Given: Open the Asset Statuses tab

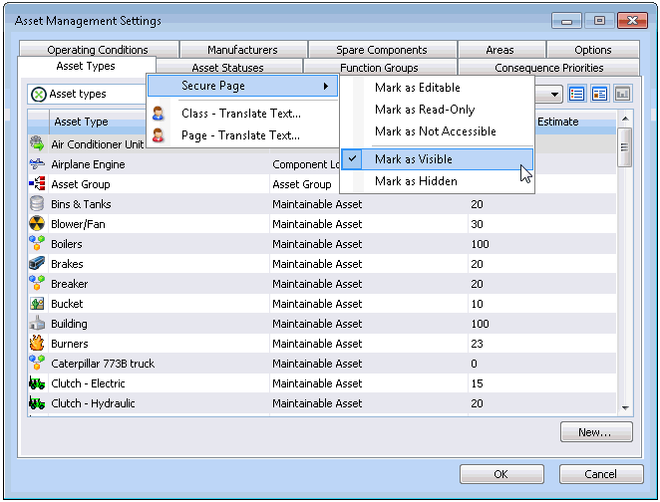Looking at the screenshot, I should pyautogui.click(x=227, y=68).
